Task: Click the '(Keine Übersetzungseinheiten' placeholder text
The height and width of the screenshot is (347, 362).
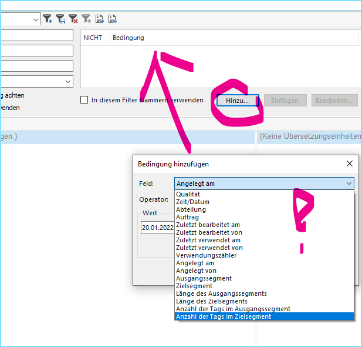Action: click(x=310, y=136)
